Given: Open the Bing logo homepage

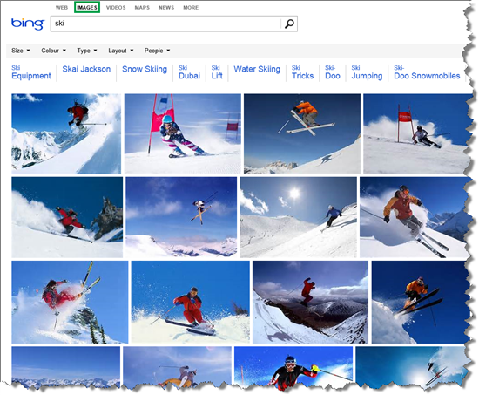Looking at the screenshot, I should pos(28,24).
